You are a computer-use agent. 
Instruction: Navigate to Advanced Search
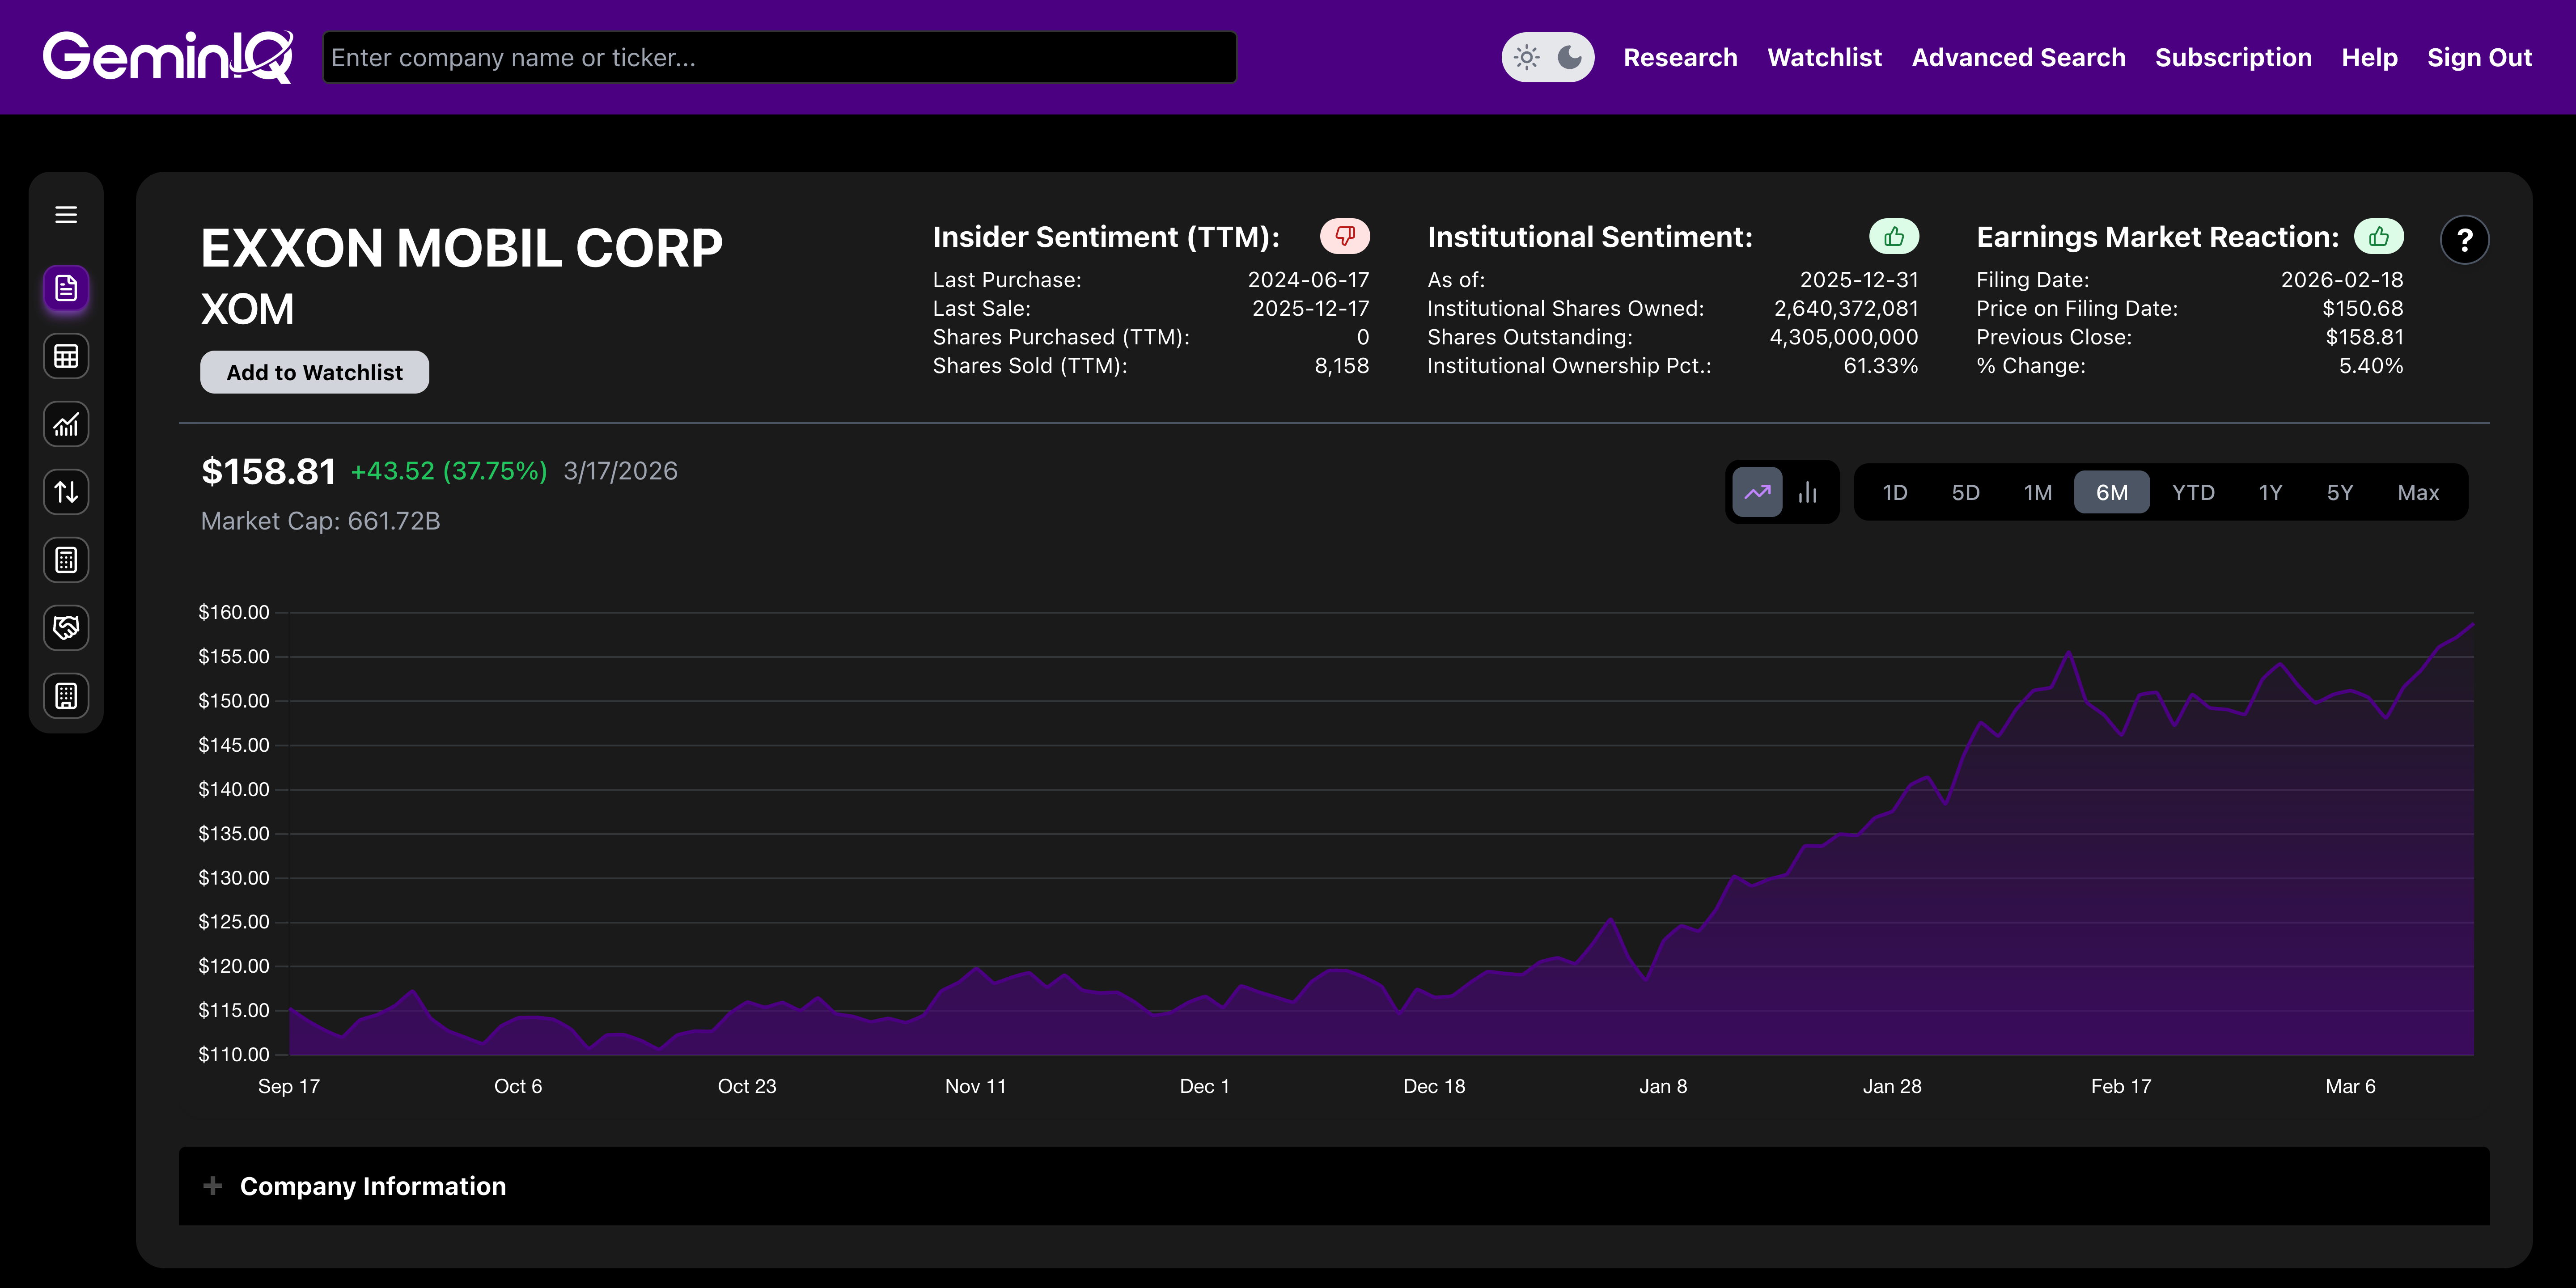2018,57
